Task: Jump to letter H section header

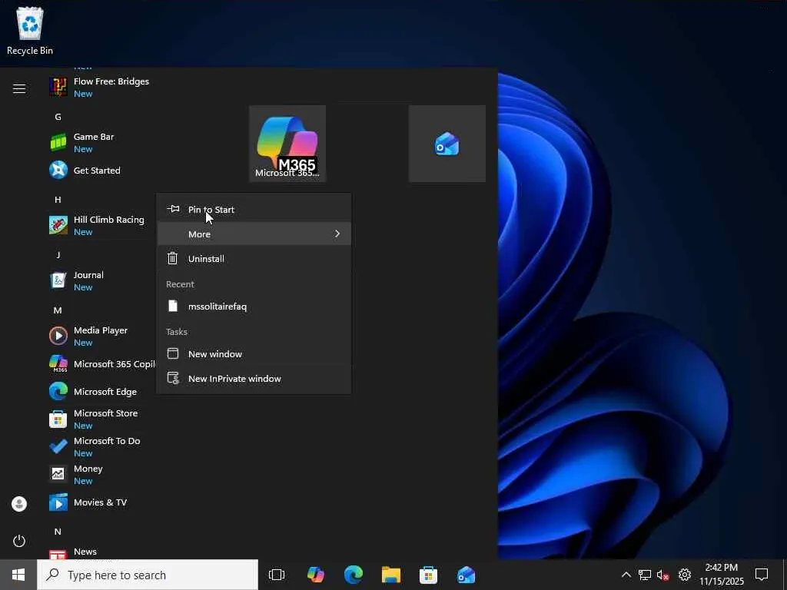Action: coord(58,200)
